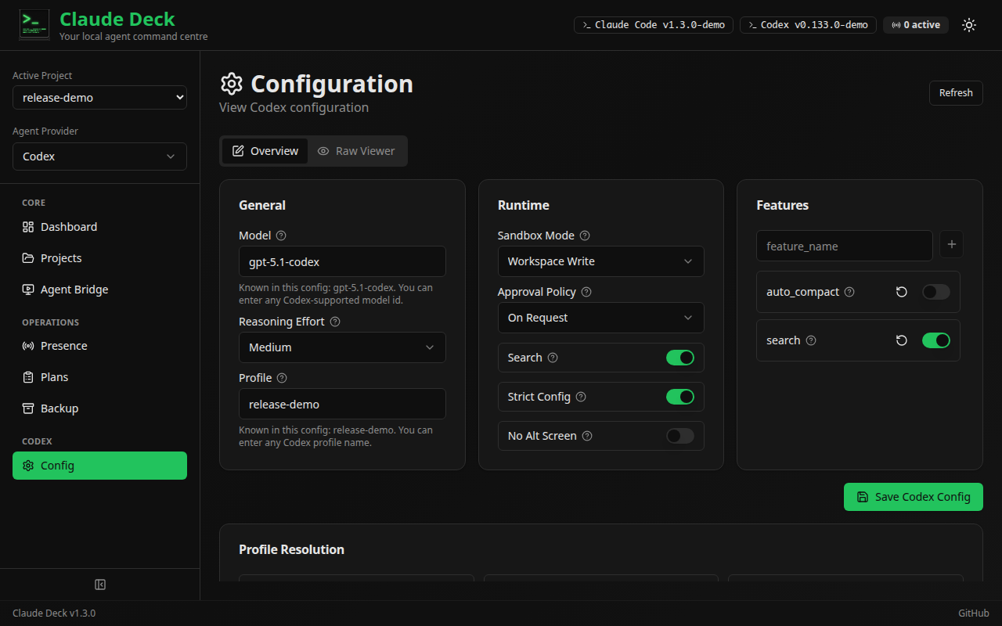Open Sandbox Mode Workspace Write dropdown
The image size is (1002, 626).
coord(601,261)
